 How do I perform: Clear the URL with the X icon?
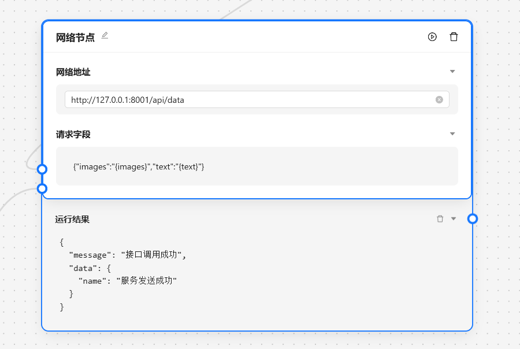439,99
